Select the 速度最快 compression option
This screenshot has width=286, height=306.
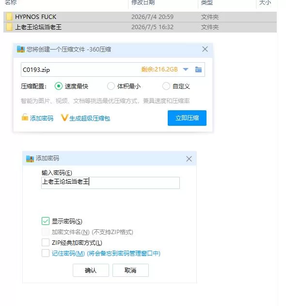click(59, 86)
